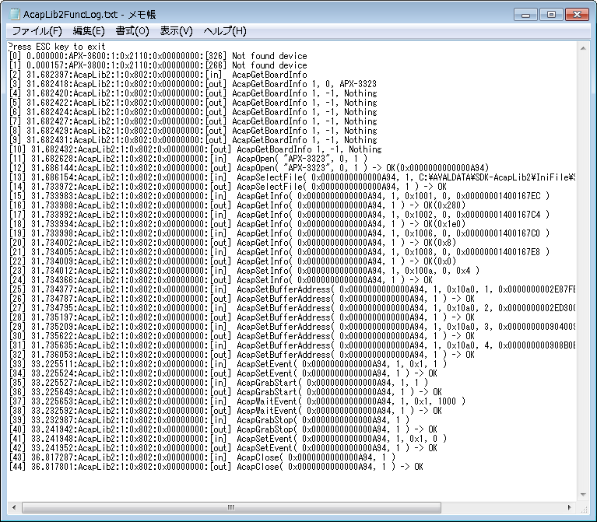Click 'Nothing' on line [10]
This screenshot has height=522, width=597.
(x=365, y=149)
